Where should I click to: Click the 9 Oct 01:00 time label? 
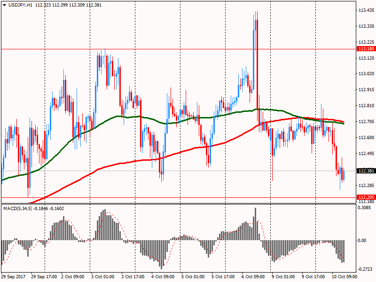click(x=283, y=277)
